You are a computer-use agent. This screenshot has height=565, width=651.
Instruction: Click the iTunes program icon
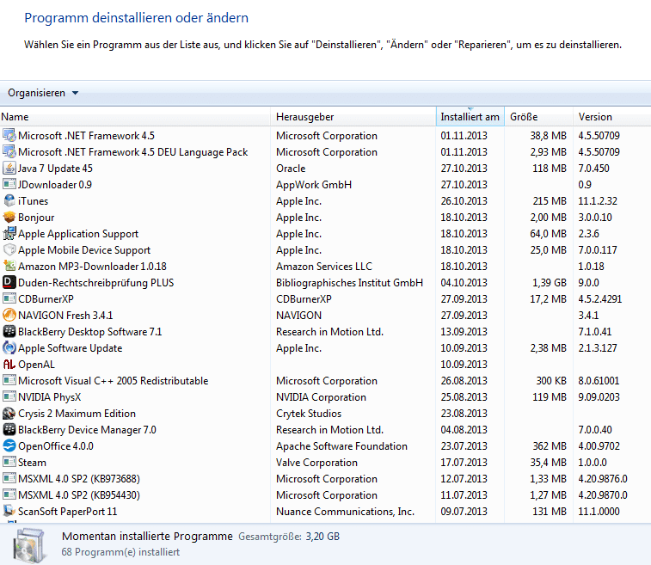pyautogui.click(x=9, y=201)
